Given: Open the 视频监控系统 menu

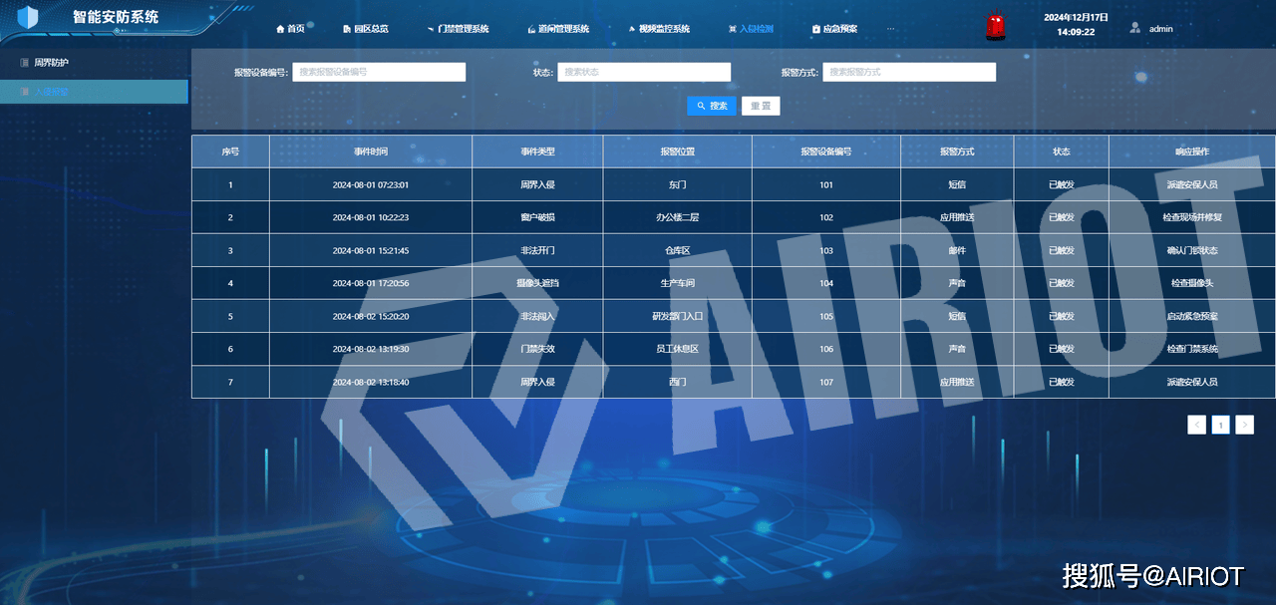Looking at the screenshot, I should click(659, 29).
